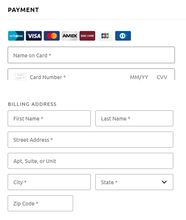Click the CVV security code field
The width and height of the screenshot is (186, 220).
pos(162,77)
